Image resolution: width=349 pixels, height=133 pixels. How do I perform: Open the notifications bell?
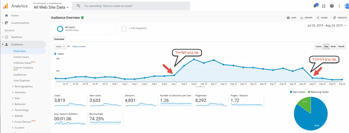click(315, 6)
